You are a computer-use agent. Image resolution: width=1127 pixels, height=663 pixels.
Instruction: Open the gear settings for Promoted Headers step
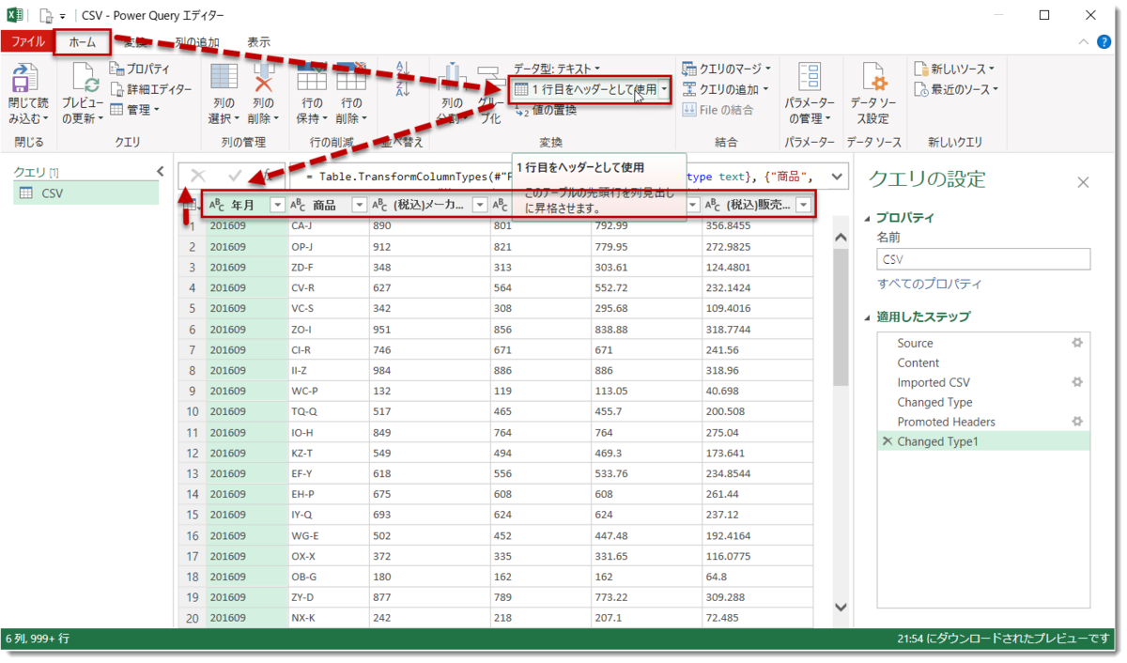pos(1077,422)
